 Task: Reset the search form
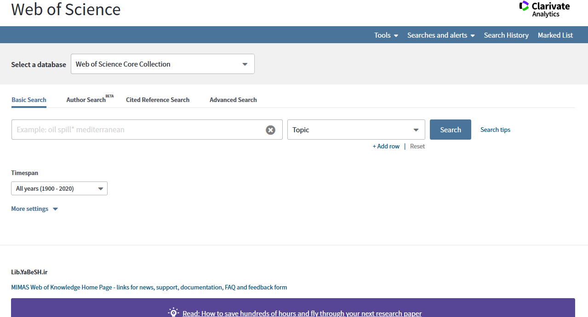417,146
